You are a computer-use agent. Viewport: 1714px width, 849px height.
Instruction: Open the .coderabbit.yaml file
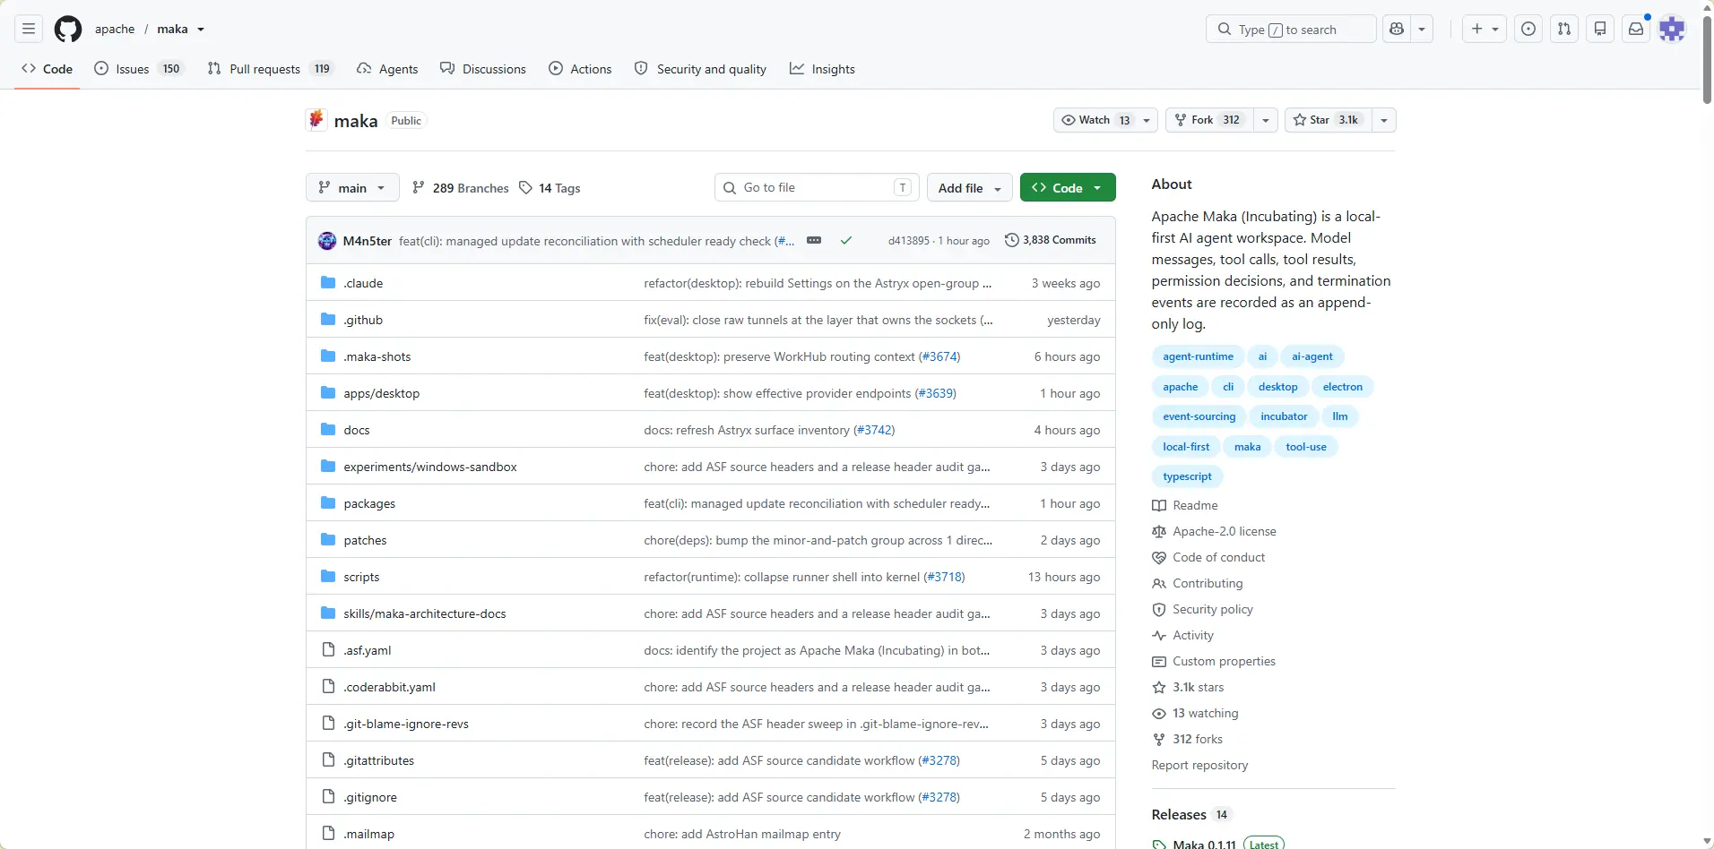point(389,687)
